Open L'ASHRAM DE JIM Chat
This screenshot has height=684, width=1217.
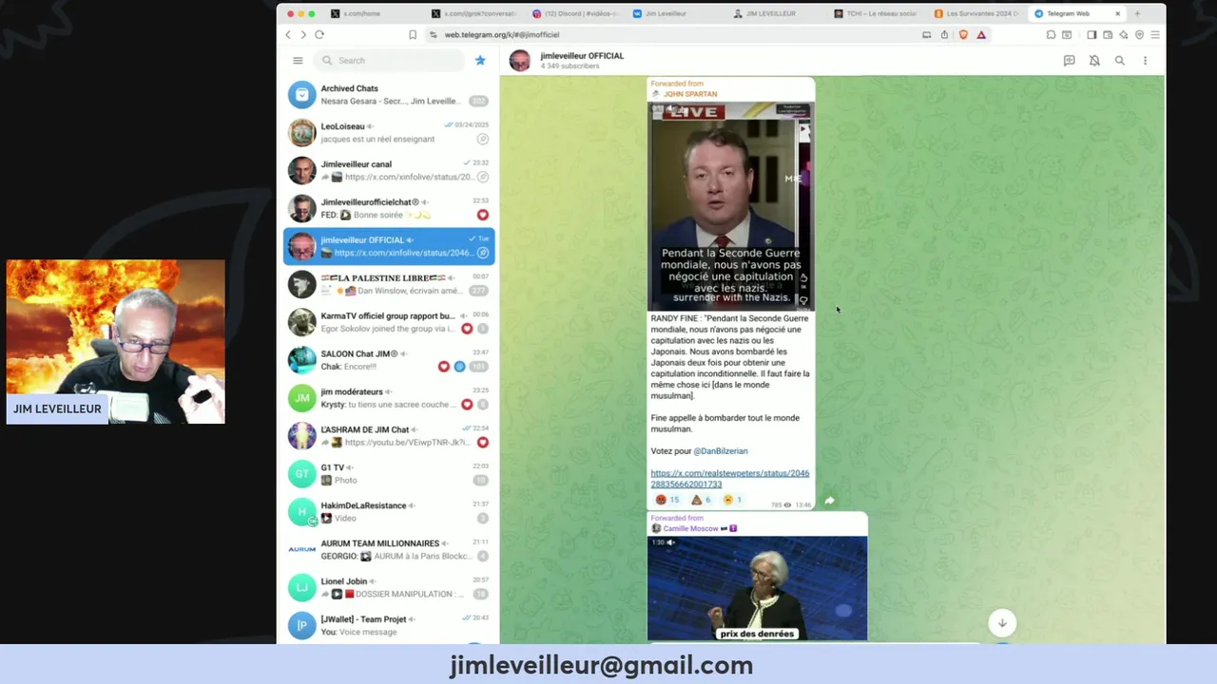point(389,436)
